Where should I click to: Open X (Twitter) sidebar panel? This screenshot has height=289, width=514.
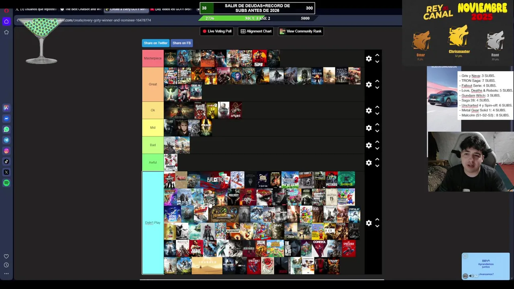pos(6,172)
